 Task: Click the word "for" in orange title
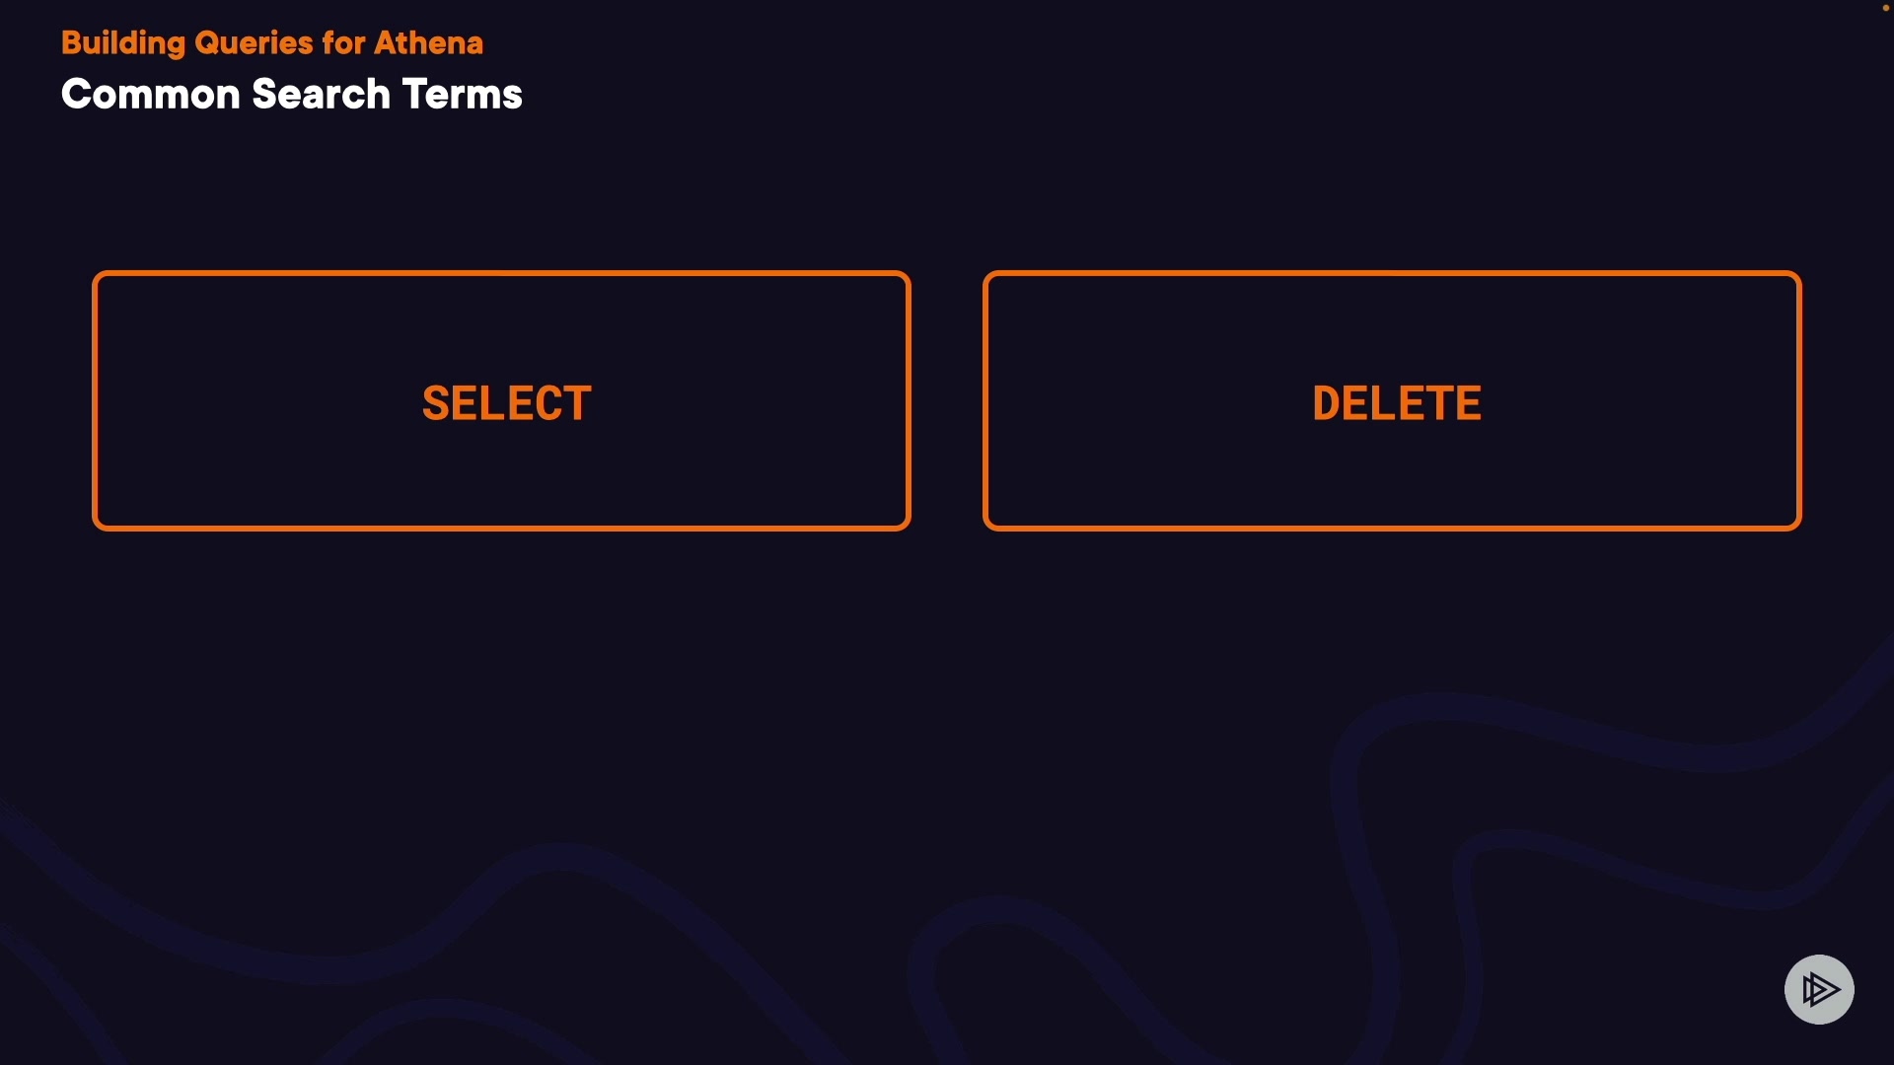click(343, 43)
